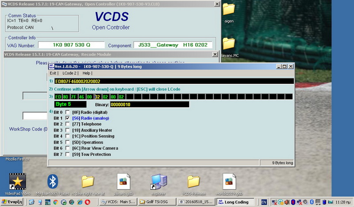
Task: Enable Bit 5 Operations checkbox
Action: point(67,142)
